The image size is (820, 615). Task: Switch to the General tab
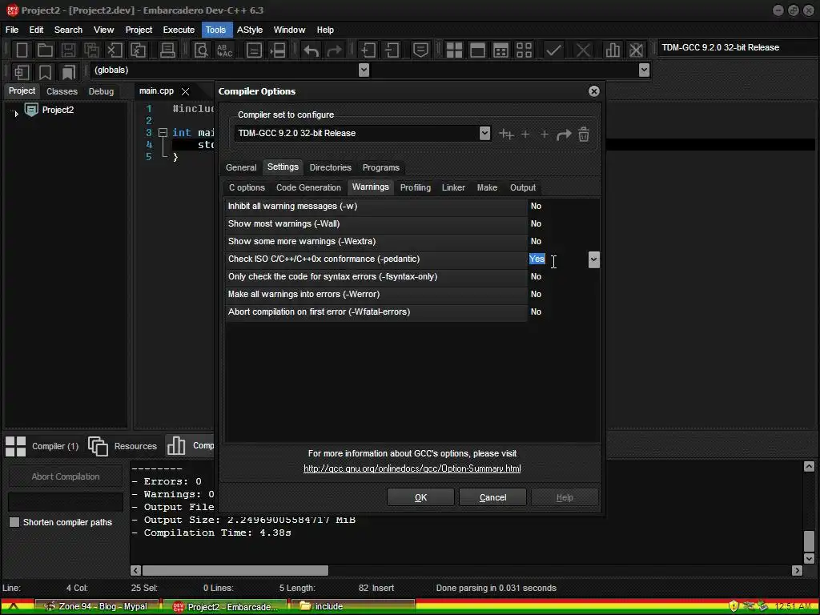[241, 167]
